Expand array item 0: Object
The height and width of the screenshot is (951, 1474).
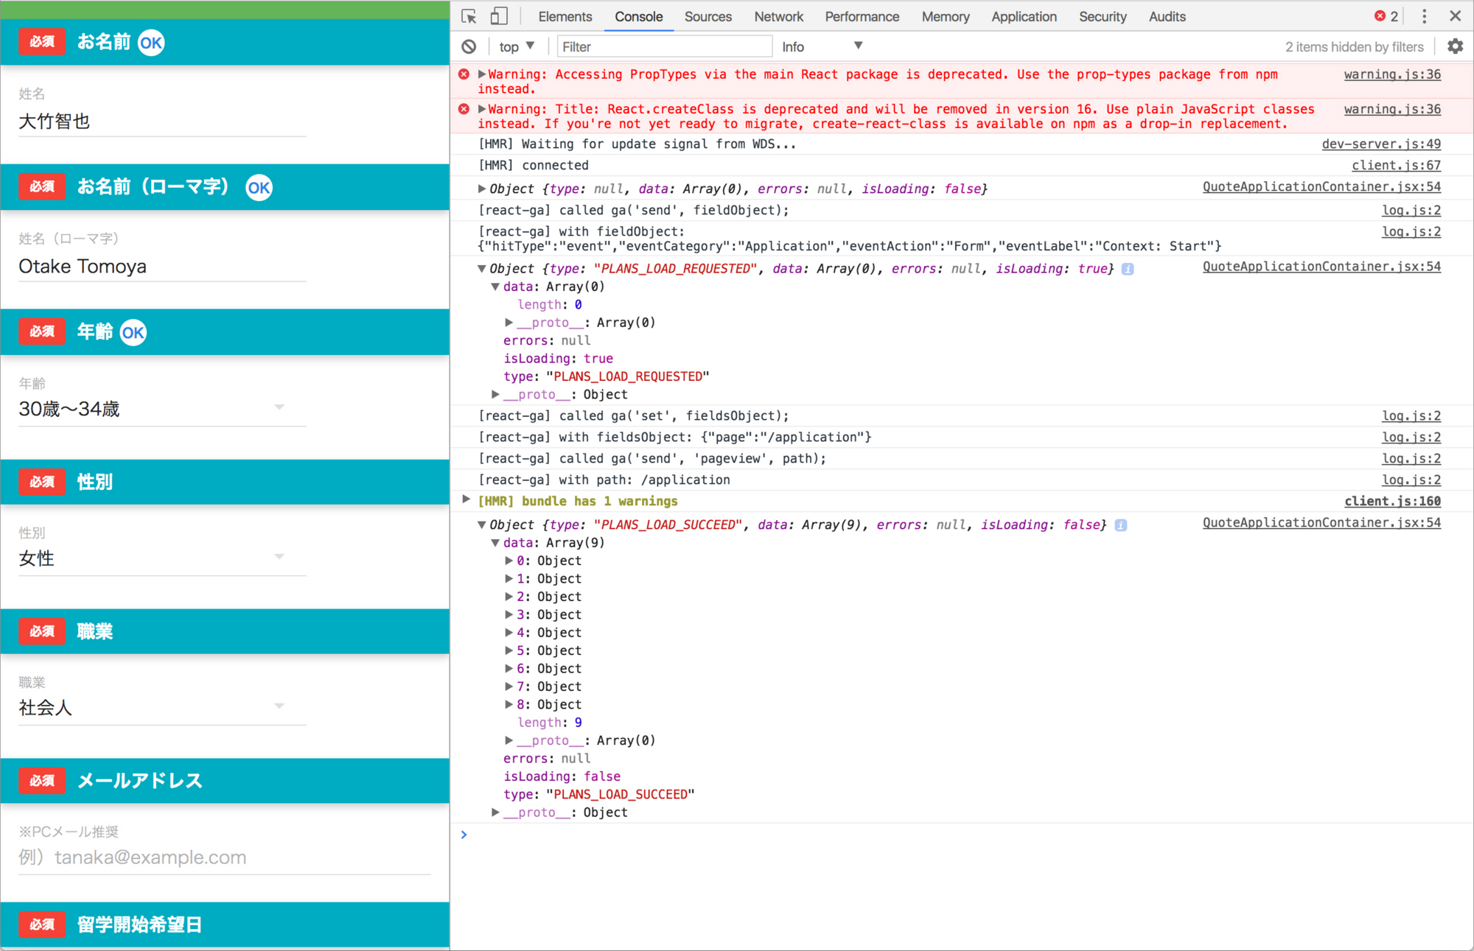(x=509, y=561)
